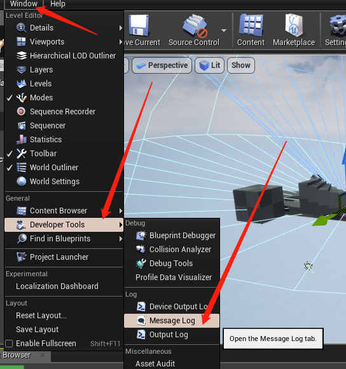Viewport: 346px width, 369px height.
Task: Expand the Details submenu arrow
Action: point(121,28)
